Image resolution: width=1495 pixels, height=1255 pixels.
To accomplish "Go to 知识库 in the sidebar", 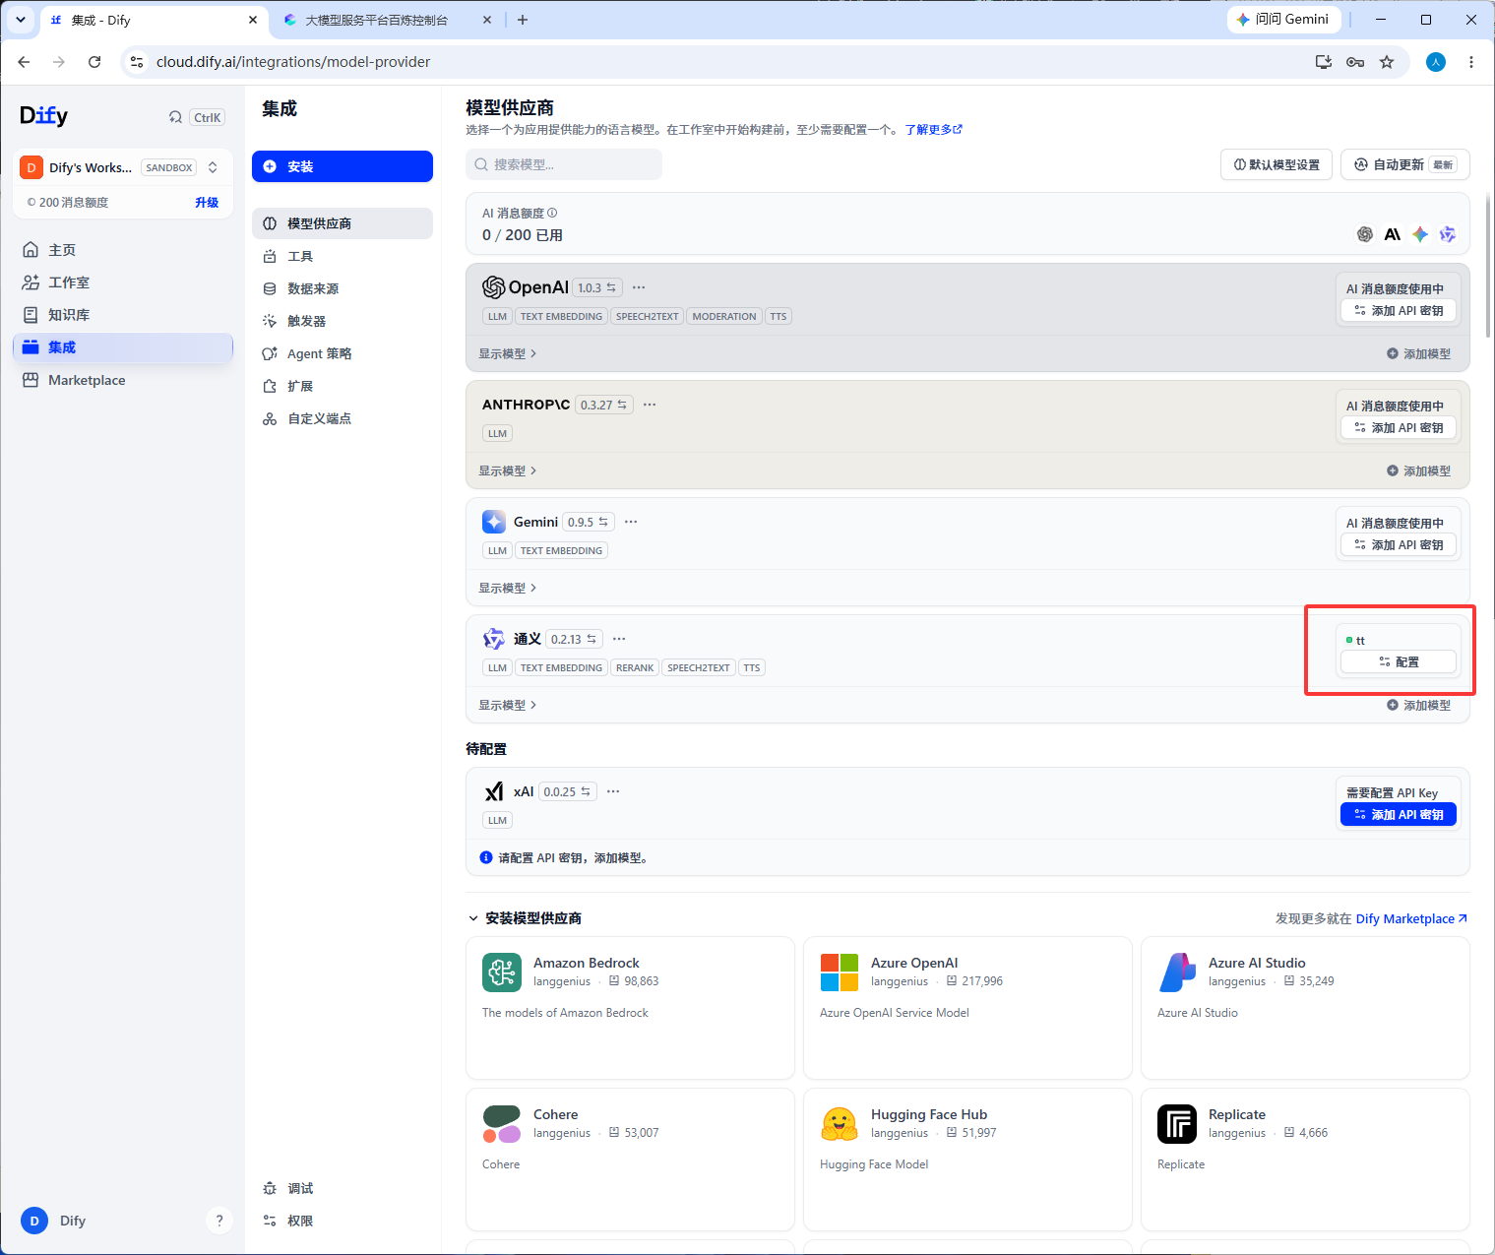I will [123, 315].
